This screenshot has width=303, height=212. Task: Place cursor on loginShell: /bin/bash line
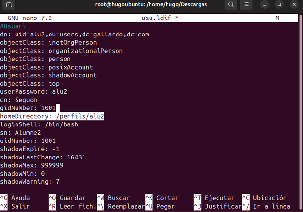pos(39,124)
